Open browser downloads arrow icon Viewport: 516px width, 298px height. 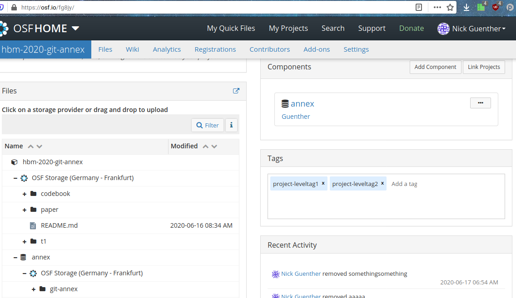[466, 8]
